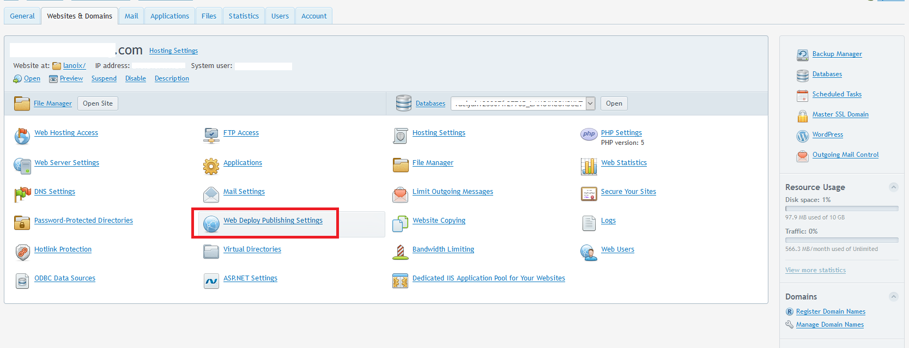Open the DNS Settings flags icon
This screenshot has height=348, width=909.
click(22, 194)
